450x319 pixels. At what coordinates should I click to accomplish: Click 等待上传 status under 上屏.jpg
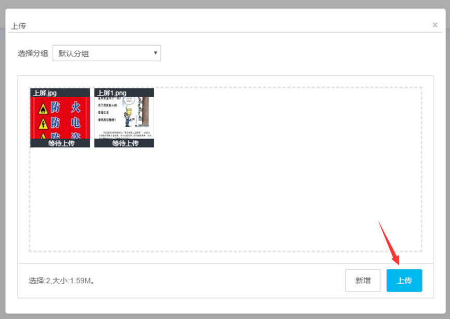(61, 143)
